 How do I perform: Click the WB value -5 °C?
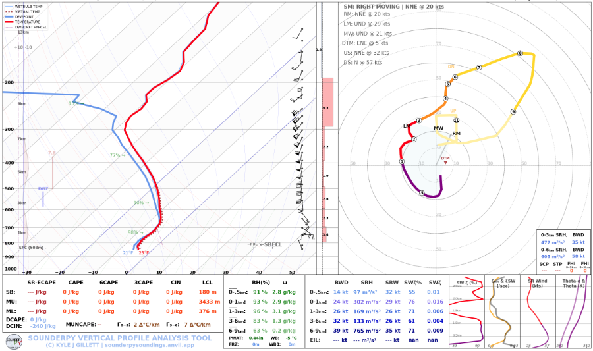(291, 338)
